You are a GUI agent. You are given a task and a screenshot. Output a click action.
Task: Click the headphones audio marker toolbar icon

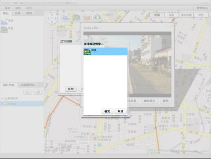[97, 17]
